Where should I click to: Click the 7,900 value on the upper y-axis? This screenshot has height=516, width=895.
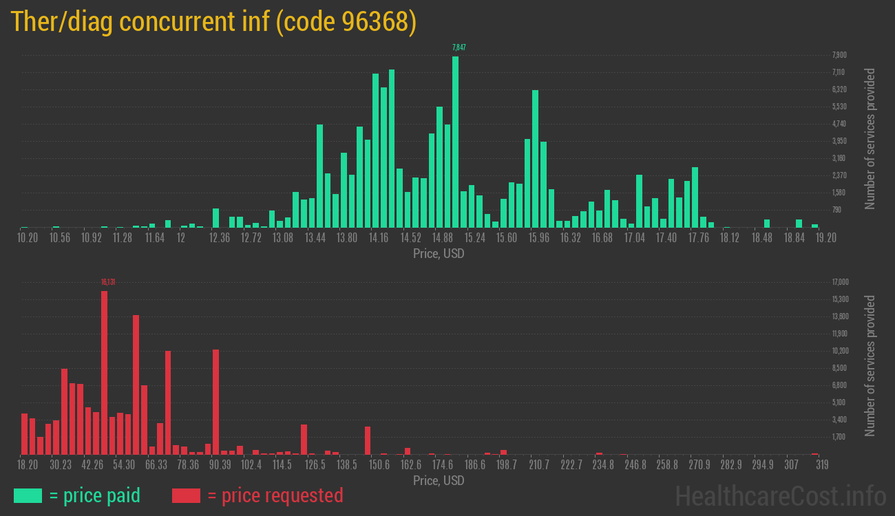pos(839,55)
